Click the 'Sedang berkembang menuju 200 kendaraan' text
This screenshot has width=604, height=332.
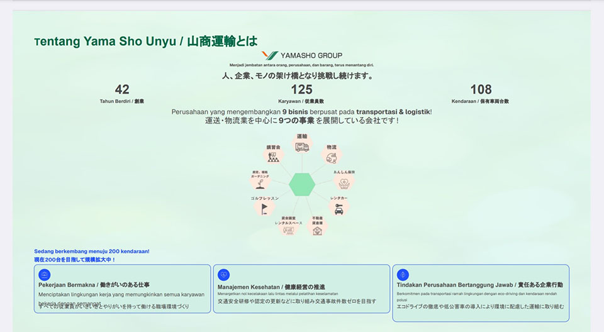92,252
